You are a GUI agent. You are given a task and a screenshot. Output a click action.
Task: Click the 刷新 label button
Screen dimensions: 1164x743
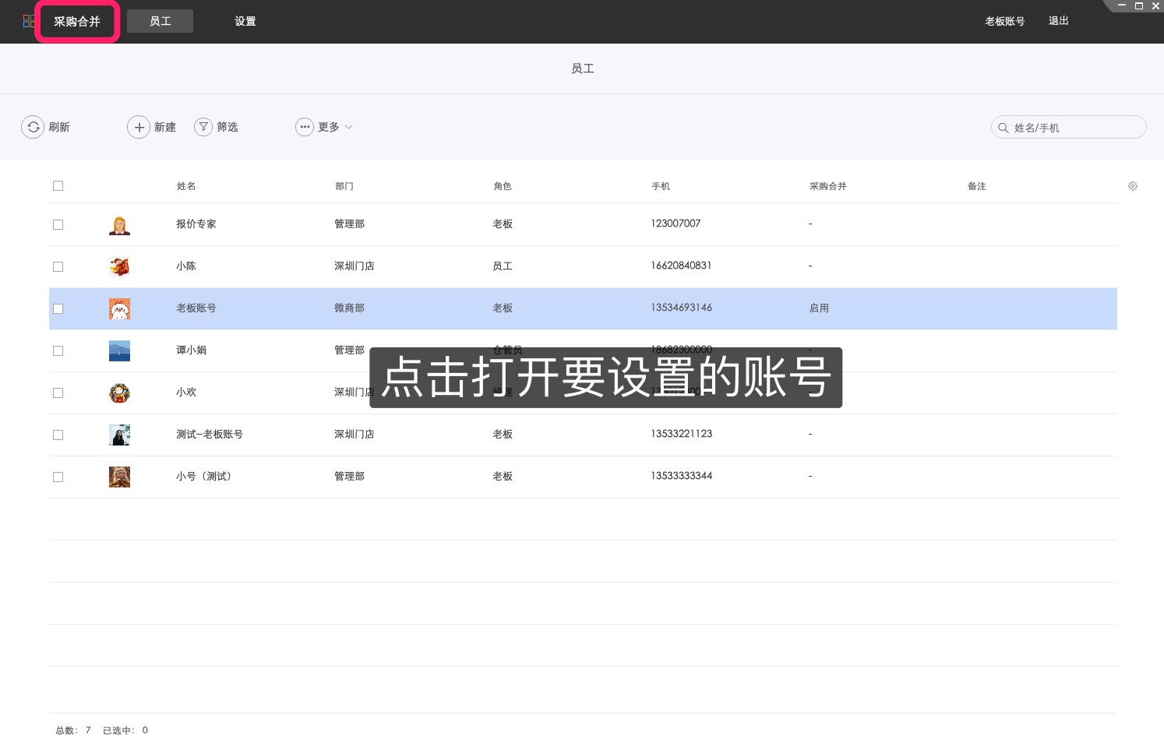tap(59, 127)
